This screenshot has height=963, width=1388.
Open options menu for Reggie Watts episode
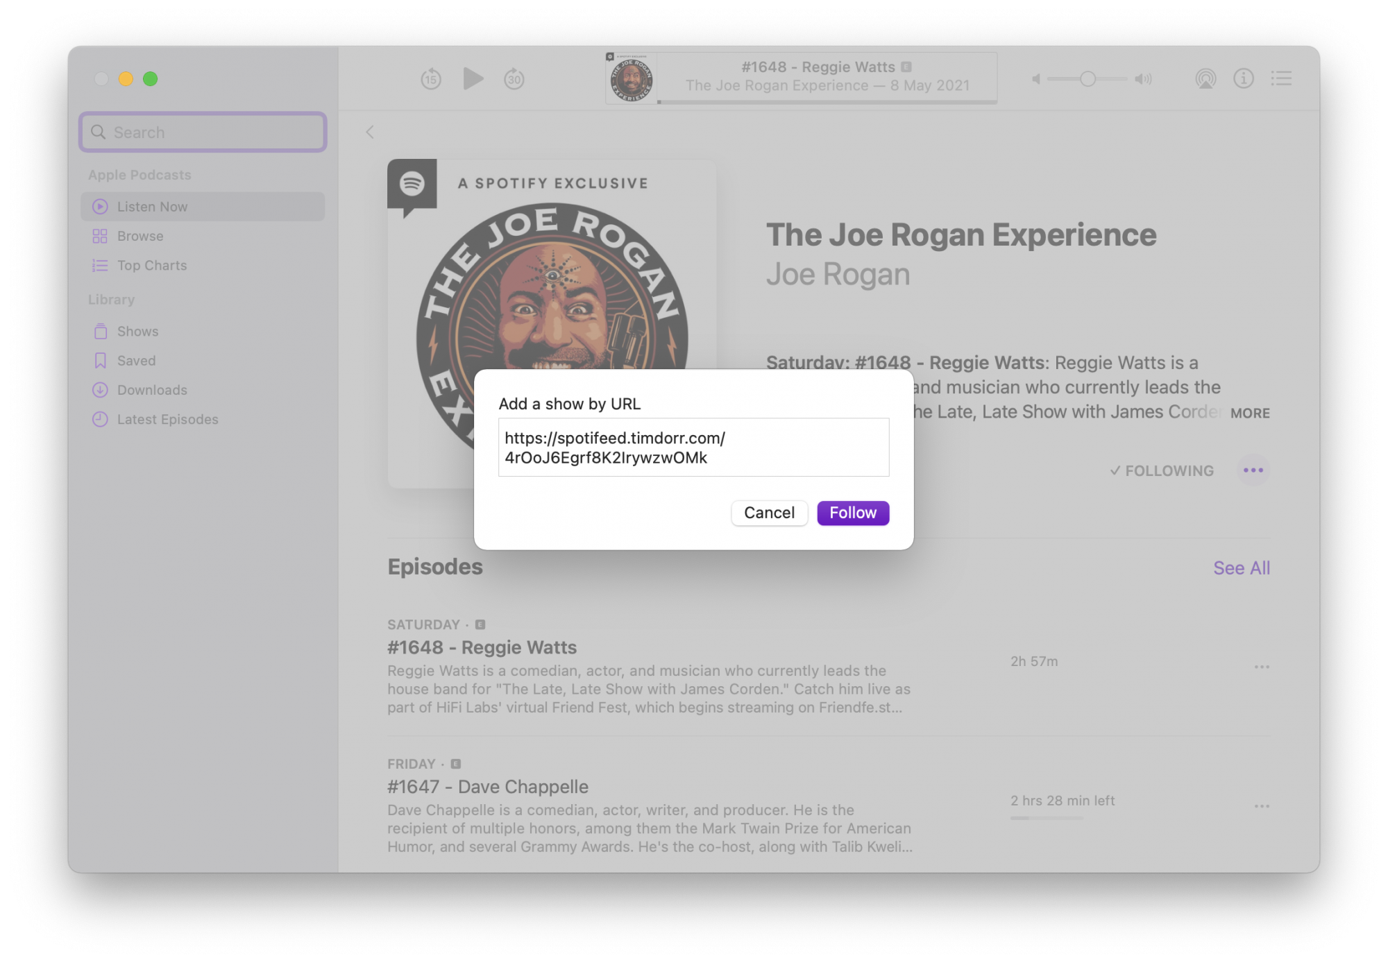[x=1261, y=667]
